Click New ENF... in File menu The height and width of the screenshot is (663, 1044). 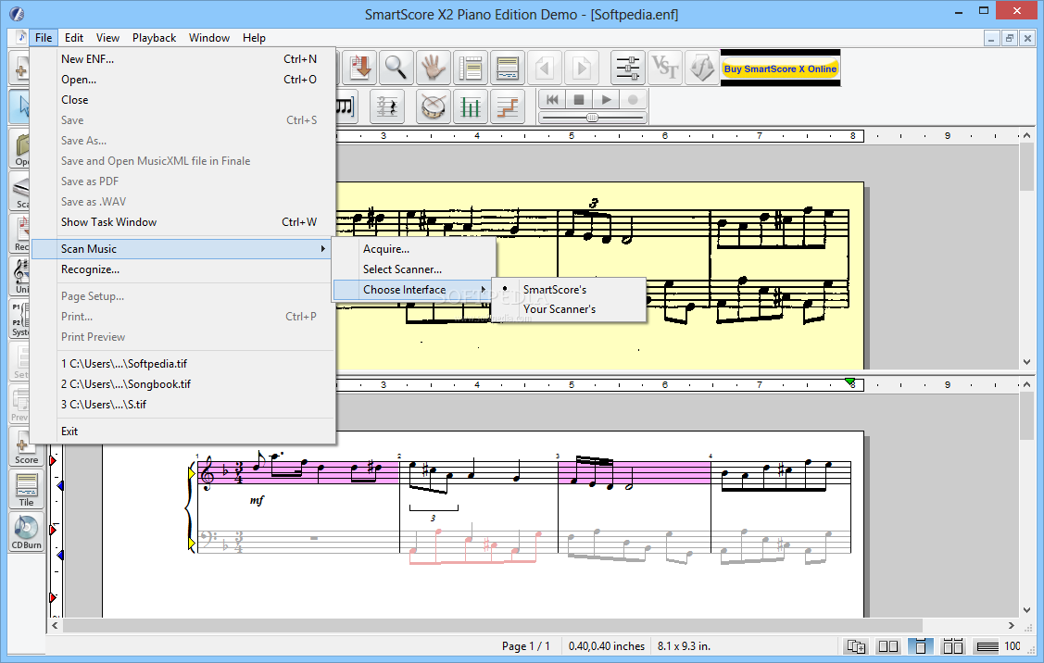(x=182, y=59)
